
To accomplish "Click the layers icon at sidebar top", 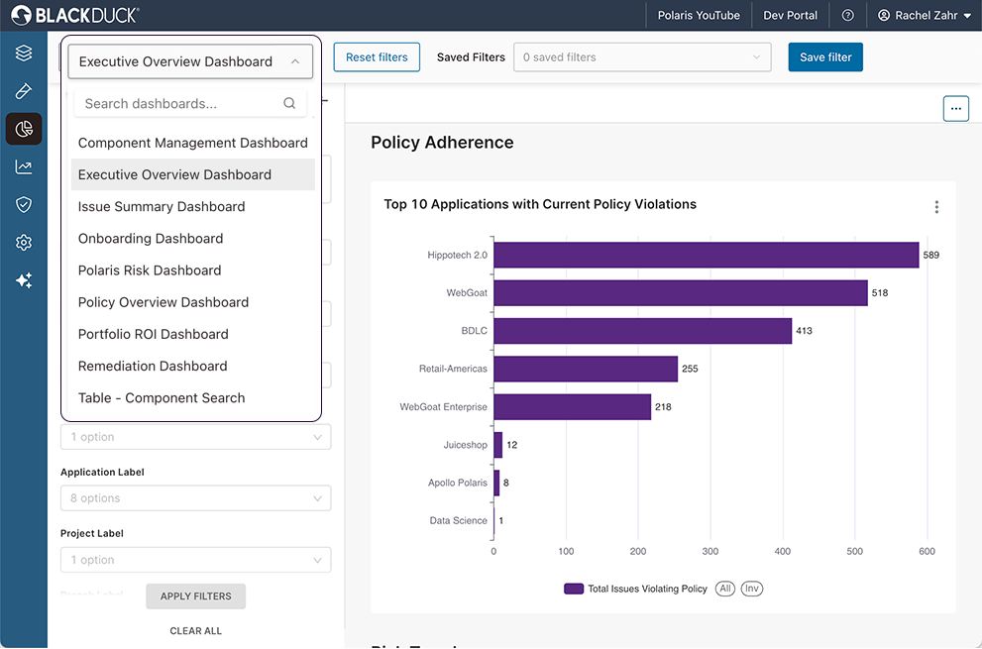I will (x=23, y=53).
